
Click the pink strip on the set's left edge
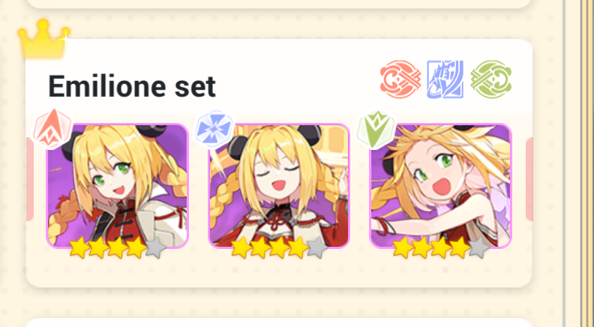29,179
